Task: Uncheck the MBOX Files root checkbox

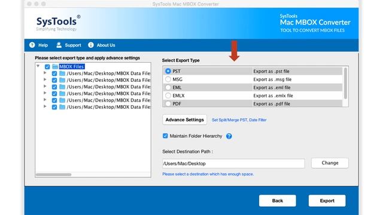Action: click(47, 66)
